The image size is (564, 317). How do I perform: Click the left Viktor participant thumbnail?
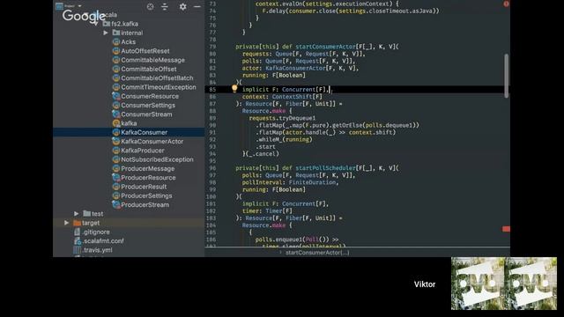point(478,284)
